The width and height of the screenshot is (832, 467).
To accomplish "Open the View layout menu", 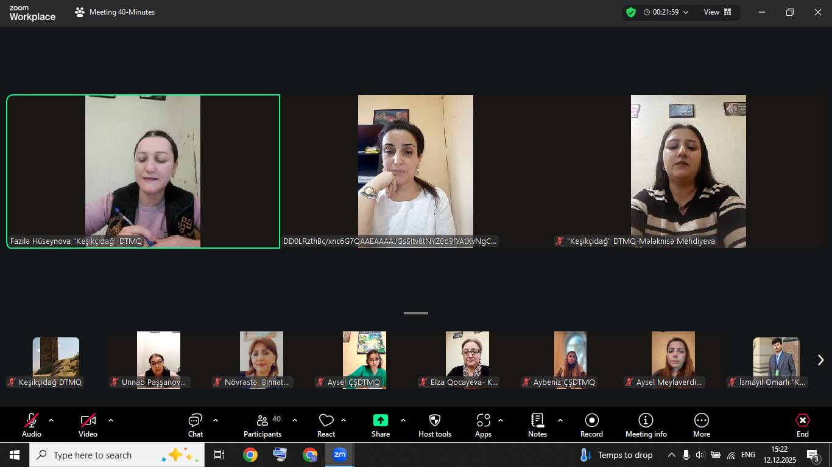I will [x=717, y=12].
